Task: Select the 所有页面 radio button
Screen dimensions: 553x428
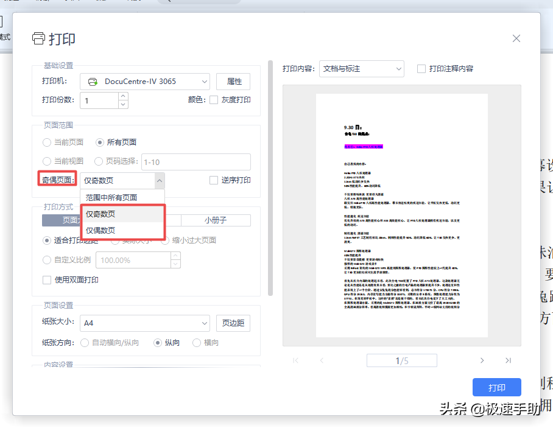Action: pyautogui.click(x=100, y=142)
